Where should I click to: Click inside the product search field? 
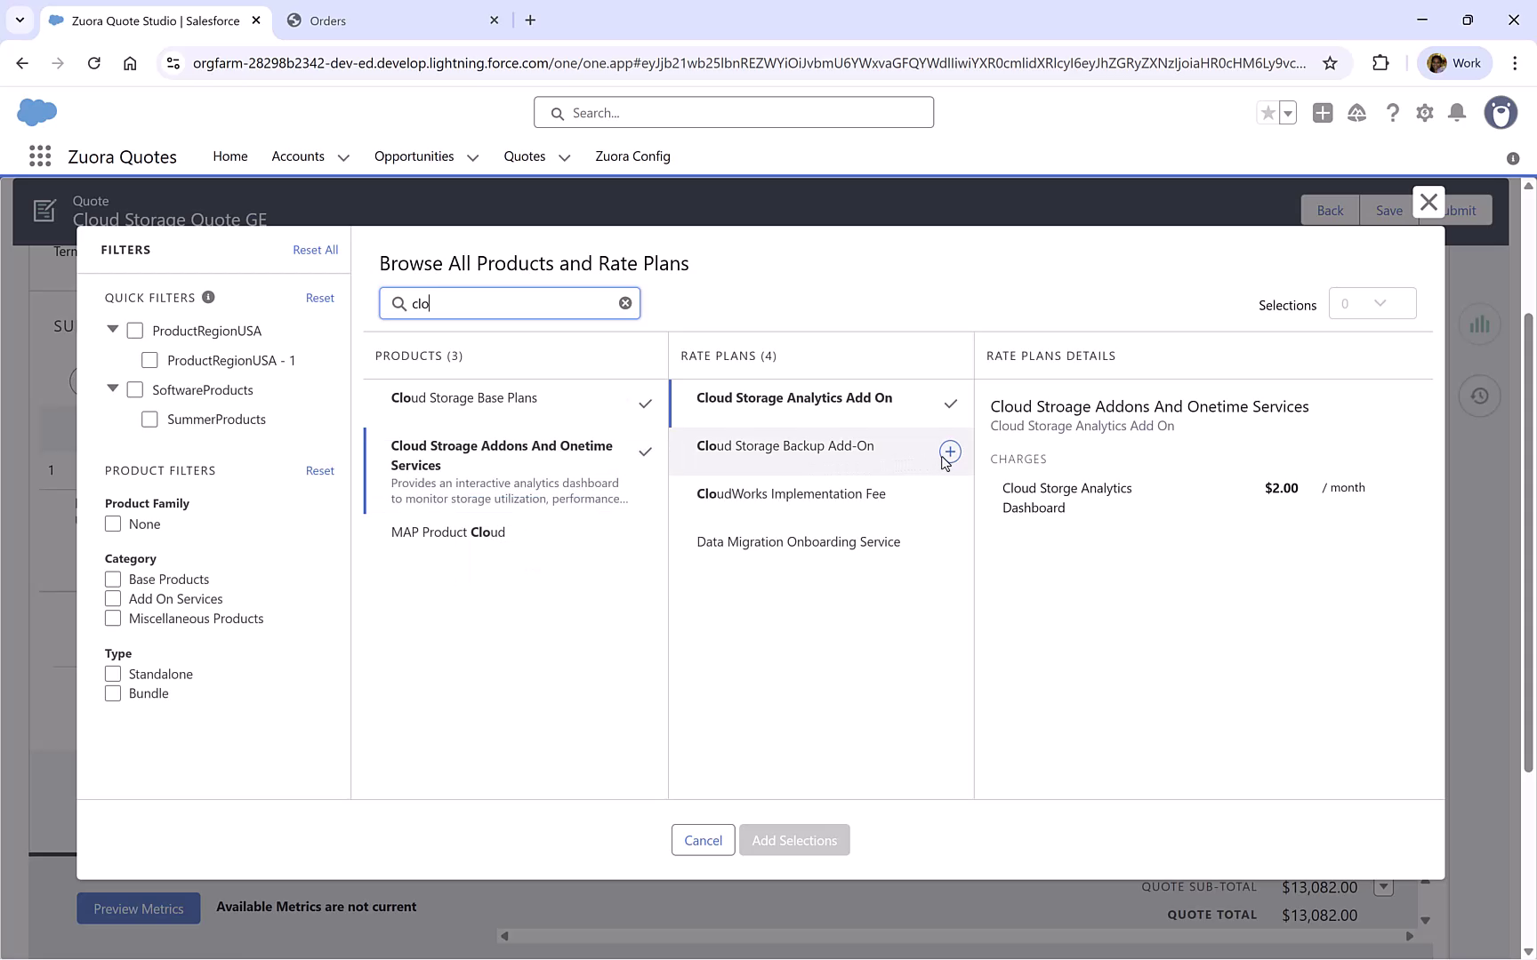point(507,302)
